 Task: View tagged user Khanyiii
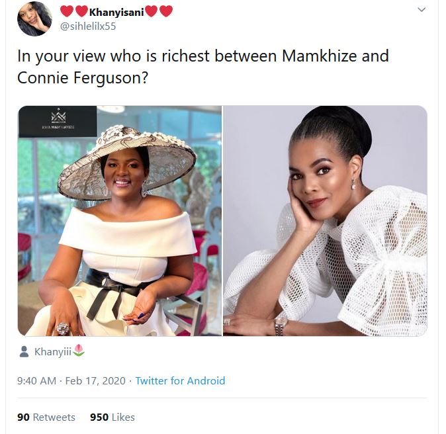click(53, 352)
